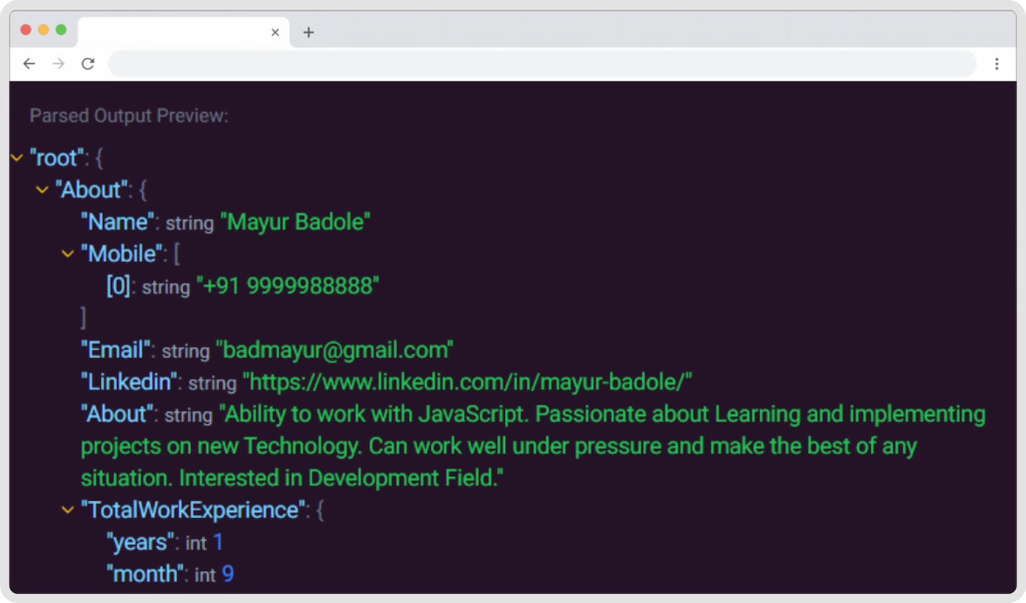
Task: Click the browser forward arrow
Action: tap(58, 64)
